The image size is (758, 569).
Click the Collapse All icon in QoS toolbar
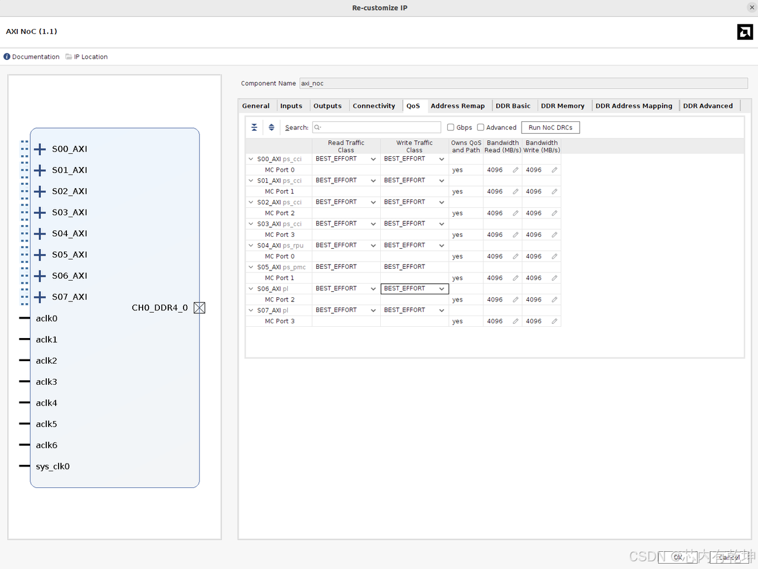pyautogui.click(x=254, y=127)
